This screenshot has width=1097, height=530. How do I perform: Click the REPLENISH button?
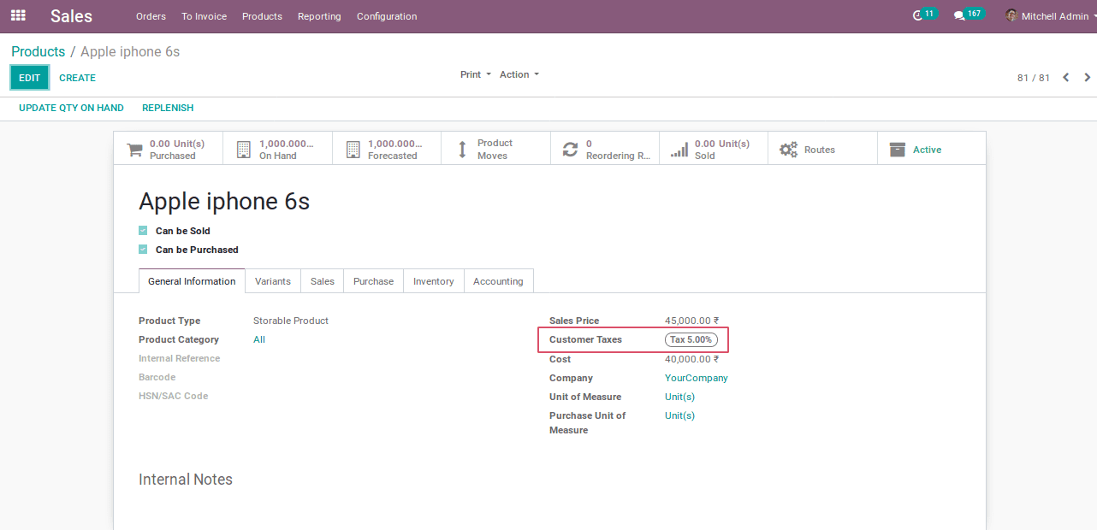(168, 108)
